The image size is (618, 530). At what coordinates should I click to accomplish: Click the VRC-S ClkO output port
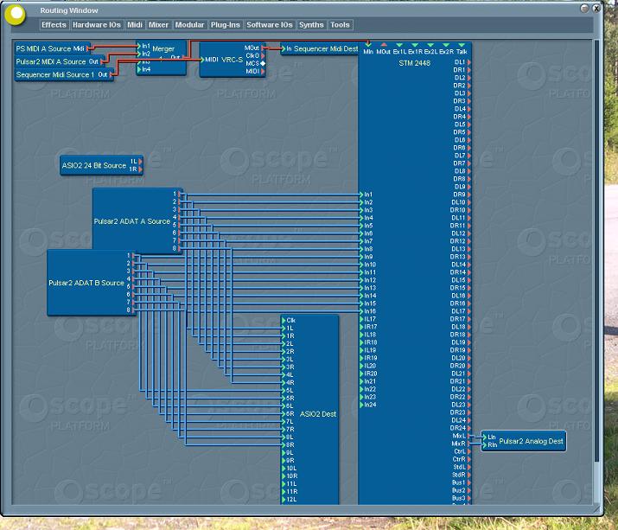pos(263,55)
